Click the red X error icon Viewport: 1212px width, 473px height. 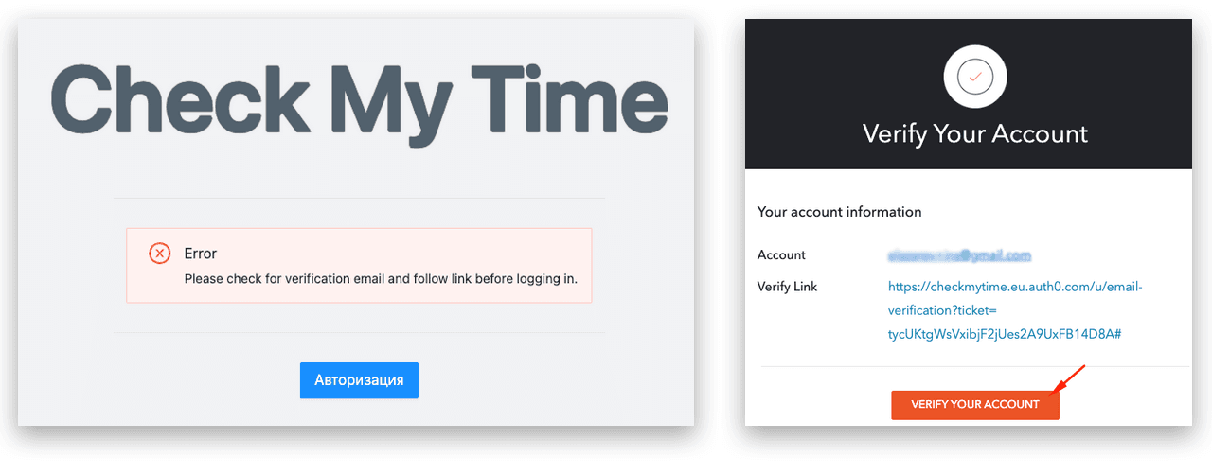click(x=160, y=254)
